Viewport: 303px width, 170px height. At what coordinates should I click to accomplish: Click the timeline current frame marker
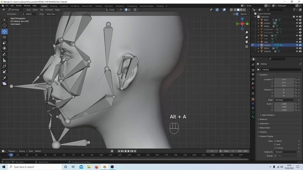pos(11,155)
